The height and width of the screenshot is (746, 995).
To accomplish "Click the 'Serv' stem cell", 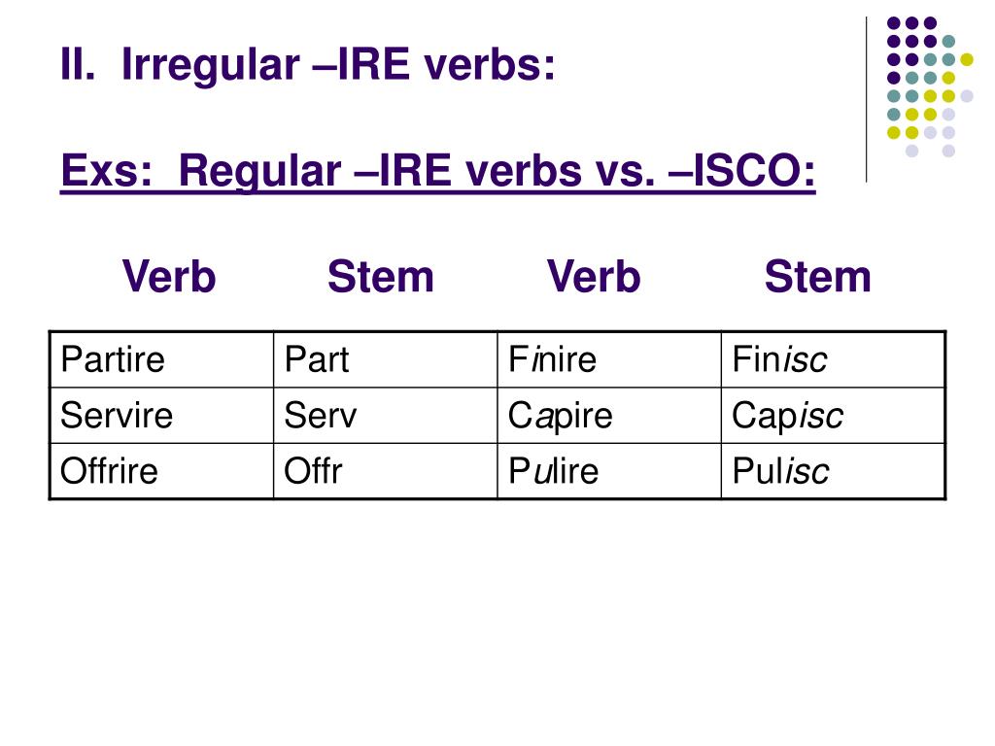I will click(x=385, y=416).
